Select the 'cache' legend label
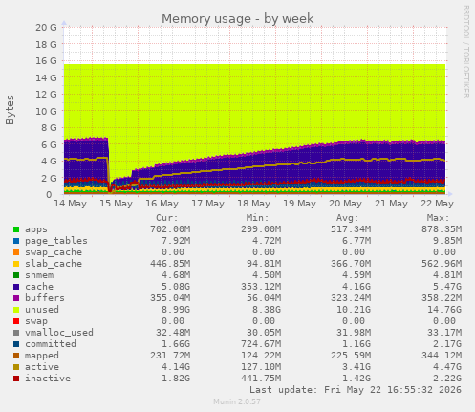Viewport: 475px width, 412px height. (39, 287)
